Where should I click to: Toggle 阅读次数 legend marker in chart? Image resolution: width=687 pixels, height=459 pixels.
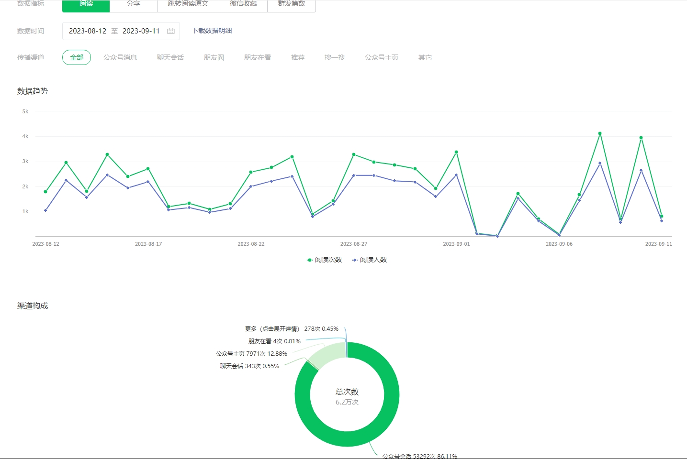click(310, 260)
